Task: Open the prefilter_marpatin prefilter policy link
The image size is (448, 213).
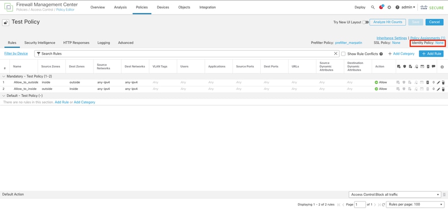Action: click(349, 43)
